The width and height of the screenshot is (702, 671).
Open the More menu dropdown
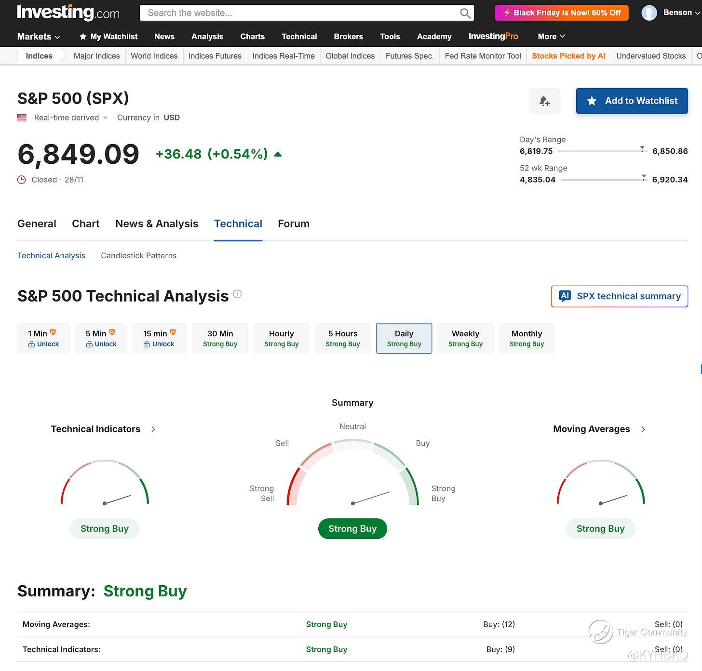coord(551,37)
